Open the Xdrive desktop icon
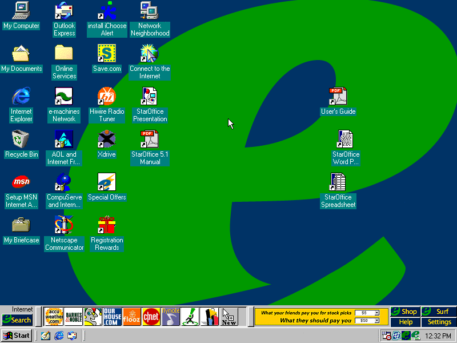The height and width of the screenshot is (343, 457). [x=106, y=139]
